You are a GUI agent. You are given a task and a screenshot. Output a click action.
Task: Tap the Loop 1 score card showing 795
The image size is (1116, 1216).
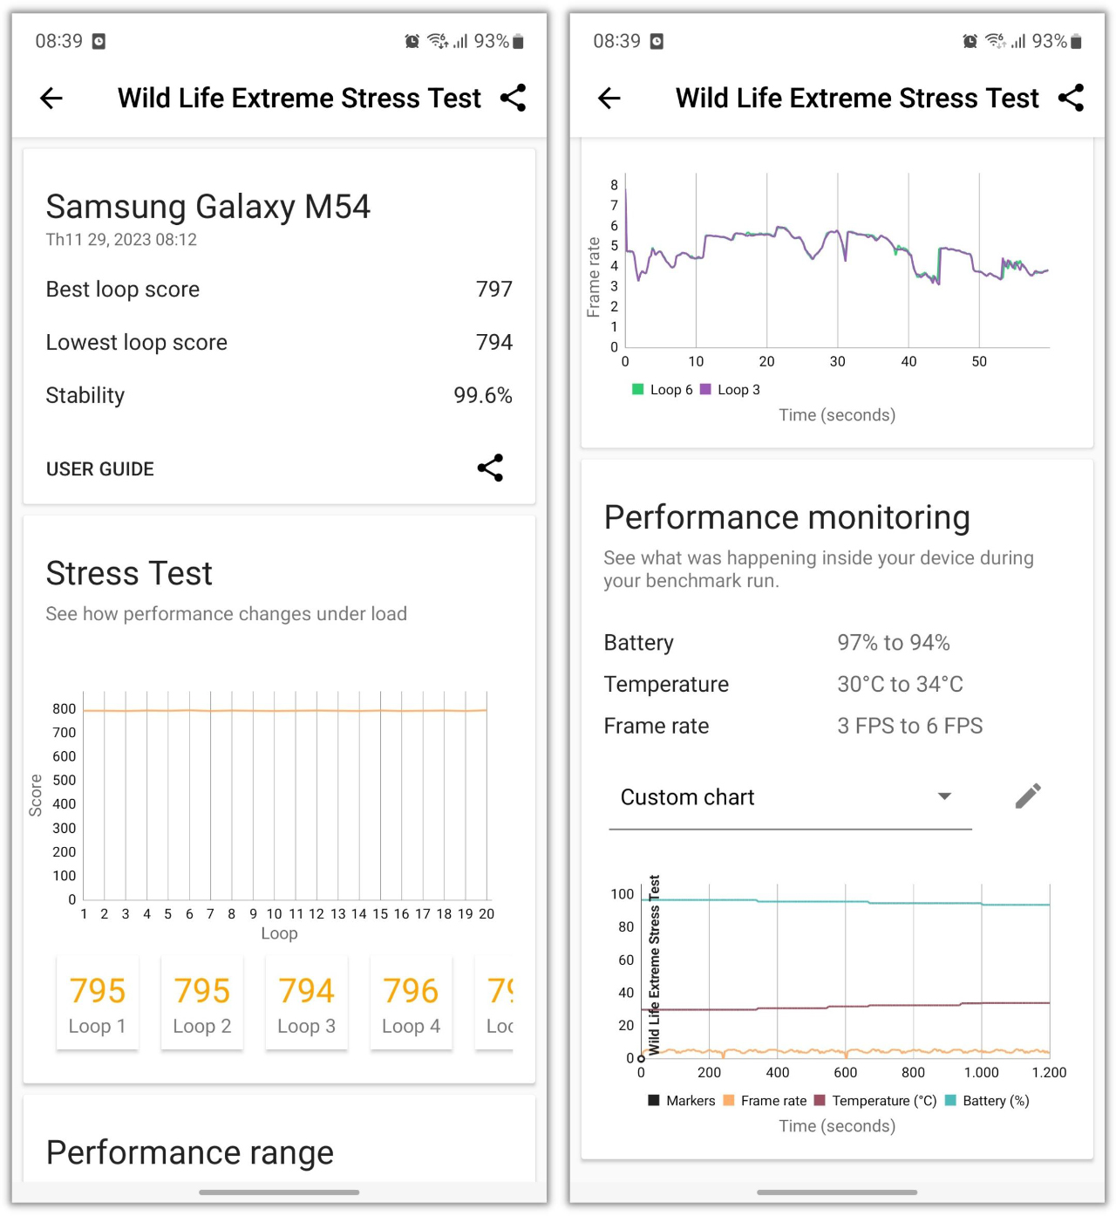coord(98,1003)
